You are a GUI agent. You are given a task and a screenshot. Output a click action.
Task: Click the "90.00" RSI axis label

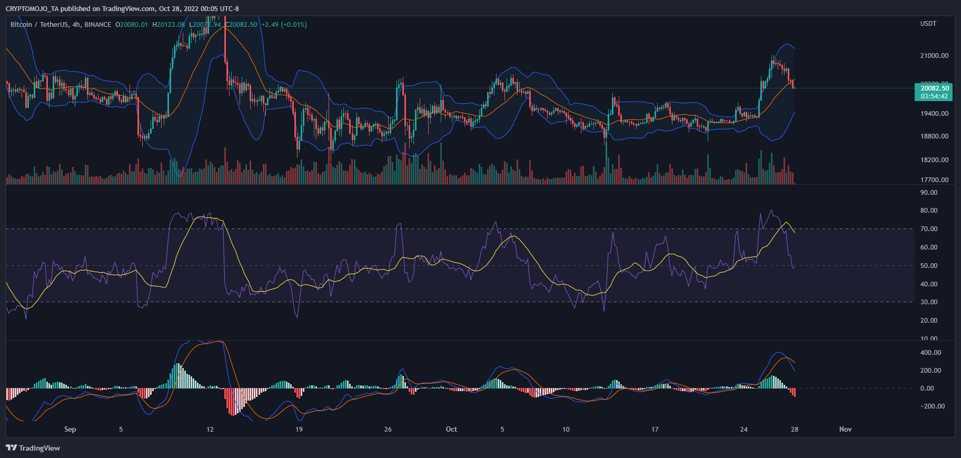[x=929, y=193]
